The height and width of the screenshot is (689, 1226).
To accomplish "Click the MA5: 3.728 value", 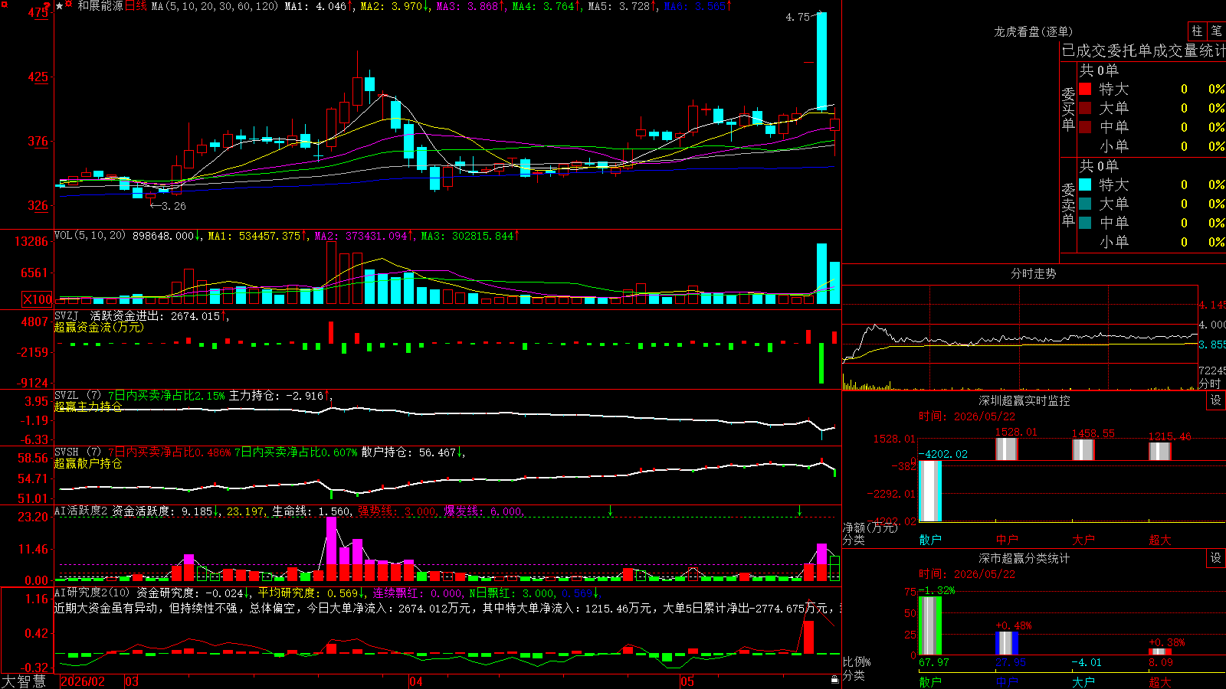I will coord(622,6).
